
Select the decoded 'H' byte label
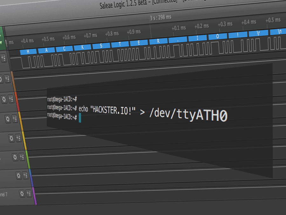(x=28, y=52)
